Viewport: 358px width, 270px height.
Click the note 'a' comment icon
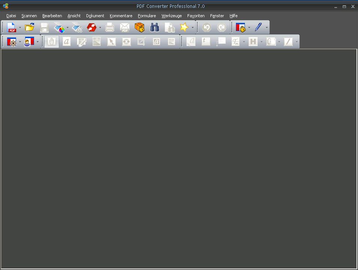coord(191,42)
